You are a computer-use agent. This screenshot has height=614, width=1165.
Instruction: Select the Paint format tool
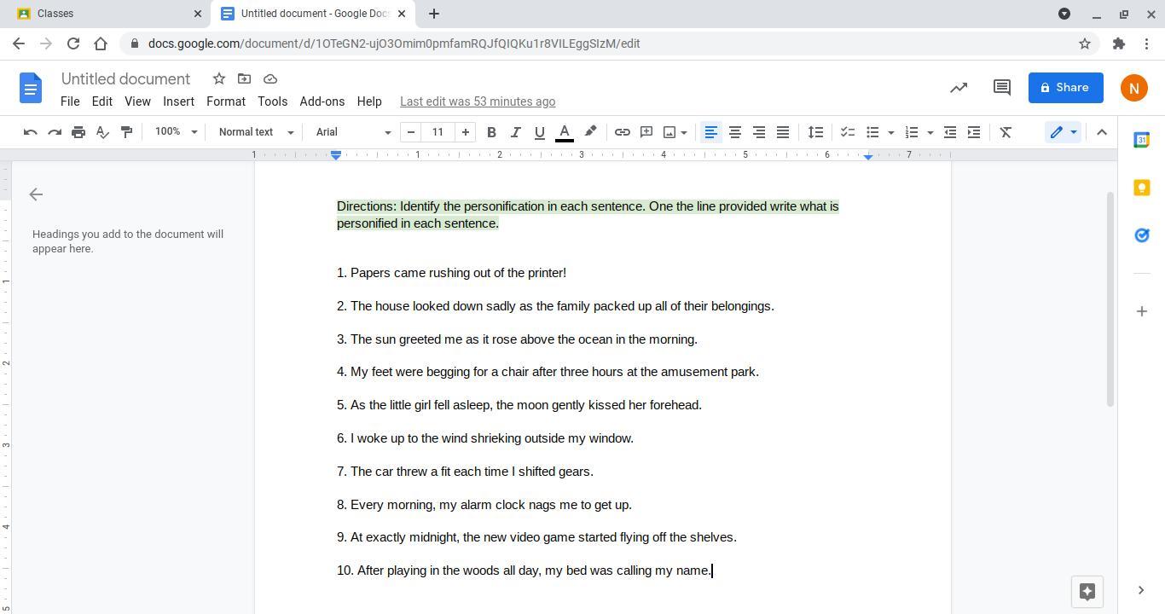tap(126, 132)
